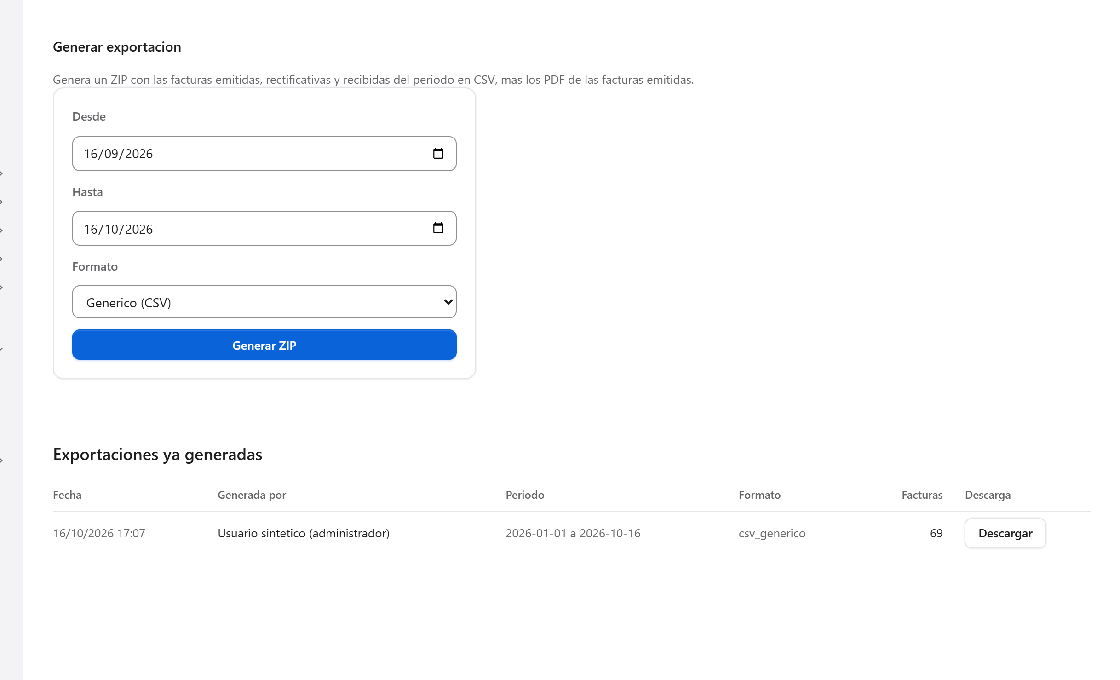The width and height of the screenshot is (1120, 680).
Task: Select the Fecha column header
Action: (x=67, y=495)
